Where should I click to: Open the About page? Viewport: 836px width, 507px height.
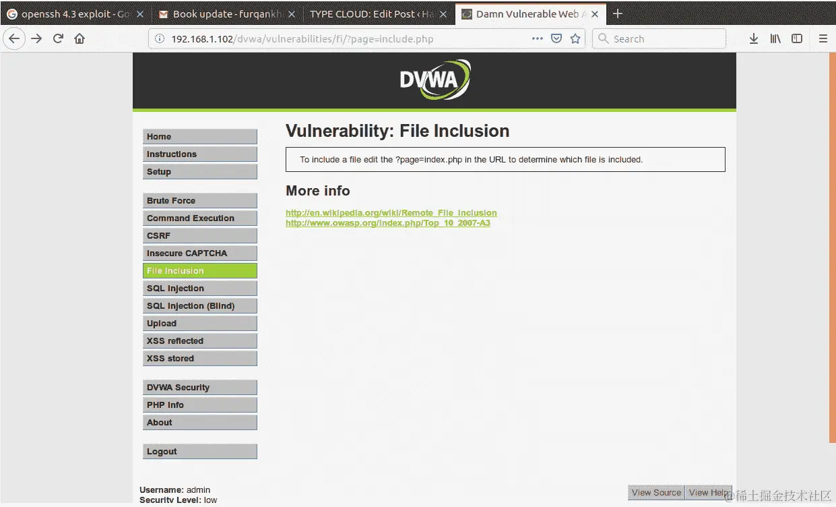(x=200, y=422)
